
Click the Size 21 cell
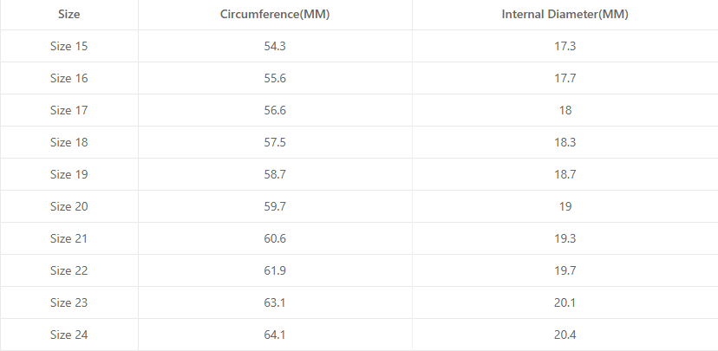69,238
